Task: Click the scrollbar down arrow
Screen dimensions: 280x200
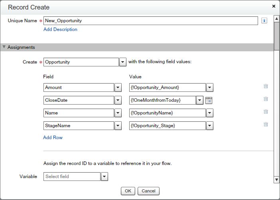Action: (x=277, y=180)
